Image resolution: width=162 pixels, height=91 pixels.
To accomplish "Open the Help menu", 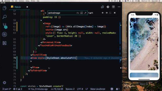I will pos(38,1).
